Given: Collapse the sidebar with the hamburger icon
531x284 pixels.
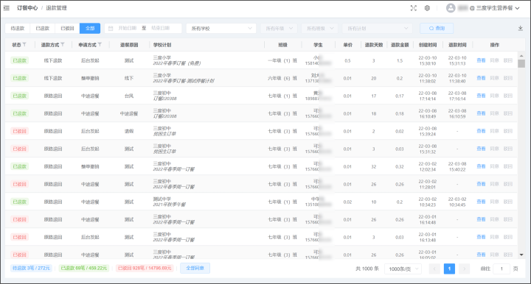Looking at the screenshot, I should (7, 8).
